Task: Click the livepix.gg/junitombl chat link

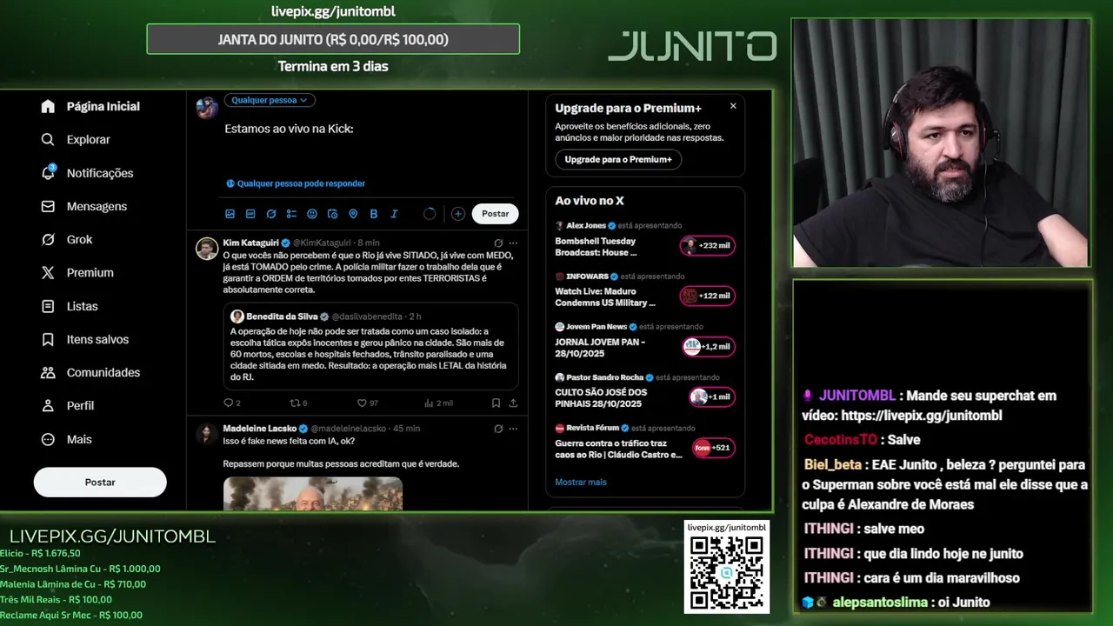Action: pos(921,416)
